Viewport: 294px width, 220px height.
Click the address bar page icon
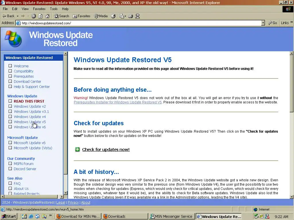(x=18, y=23)
